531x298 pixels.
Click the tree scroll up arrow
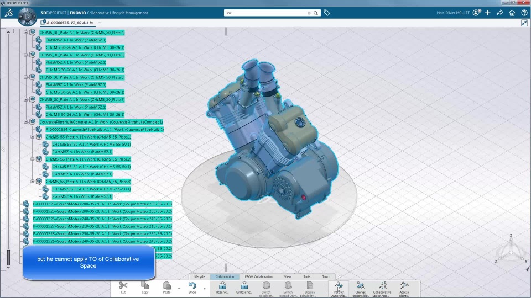[8, 31]
